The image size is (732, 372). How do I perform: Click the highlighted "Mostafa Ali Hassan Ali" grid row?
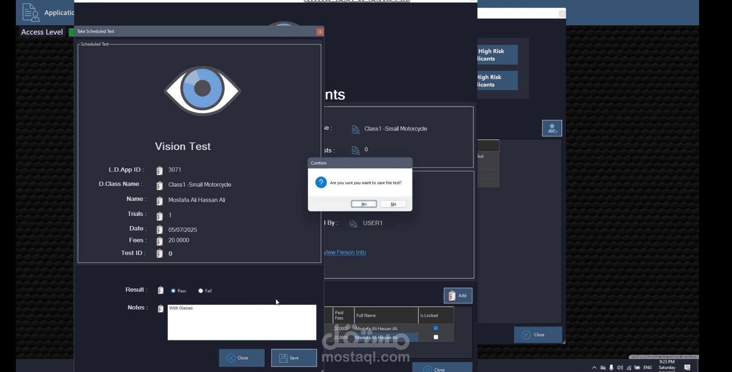[386, 337]
